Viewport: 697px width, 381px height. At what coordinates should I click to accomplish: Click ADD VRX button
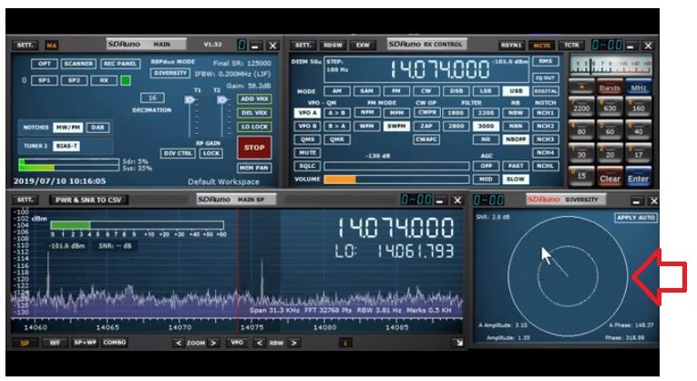coord(254,99)
